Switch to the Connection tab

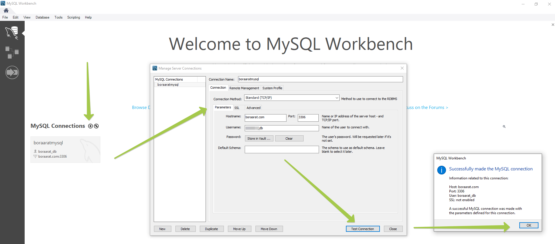218,88
